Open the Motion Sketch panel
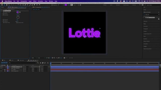 (x=146, y=41)
